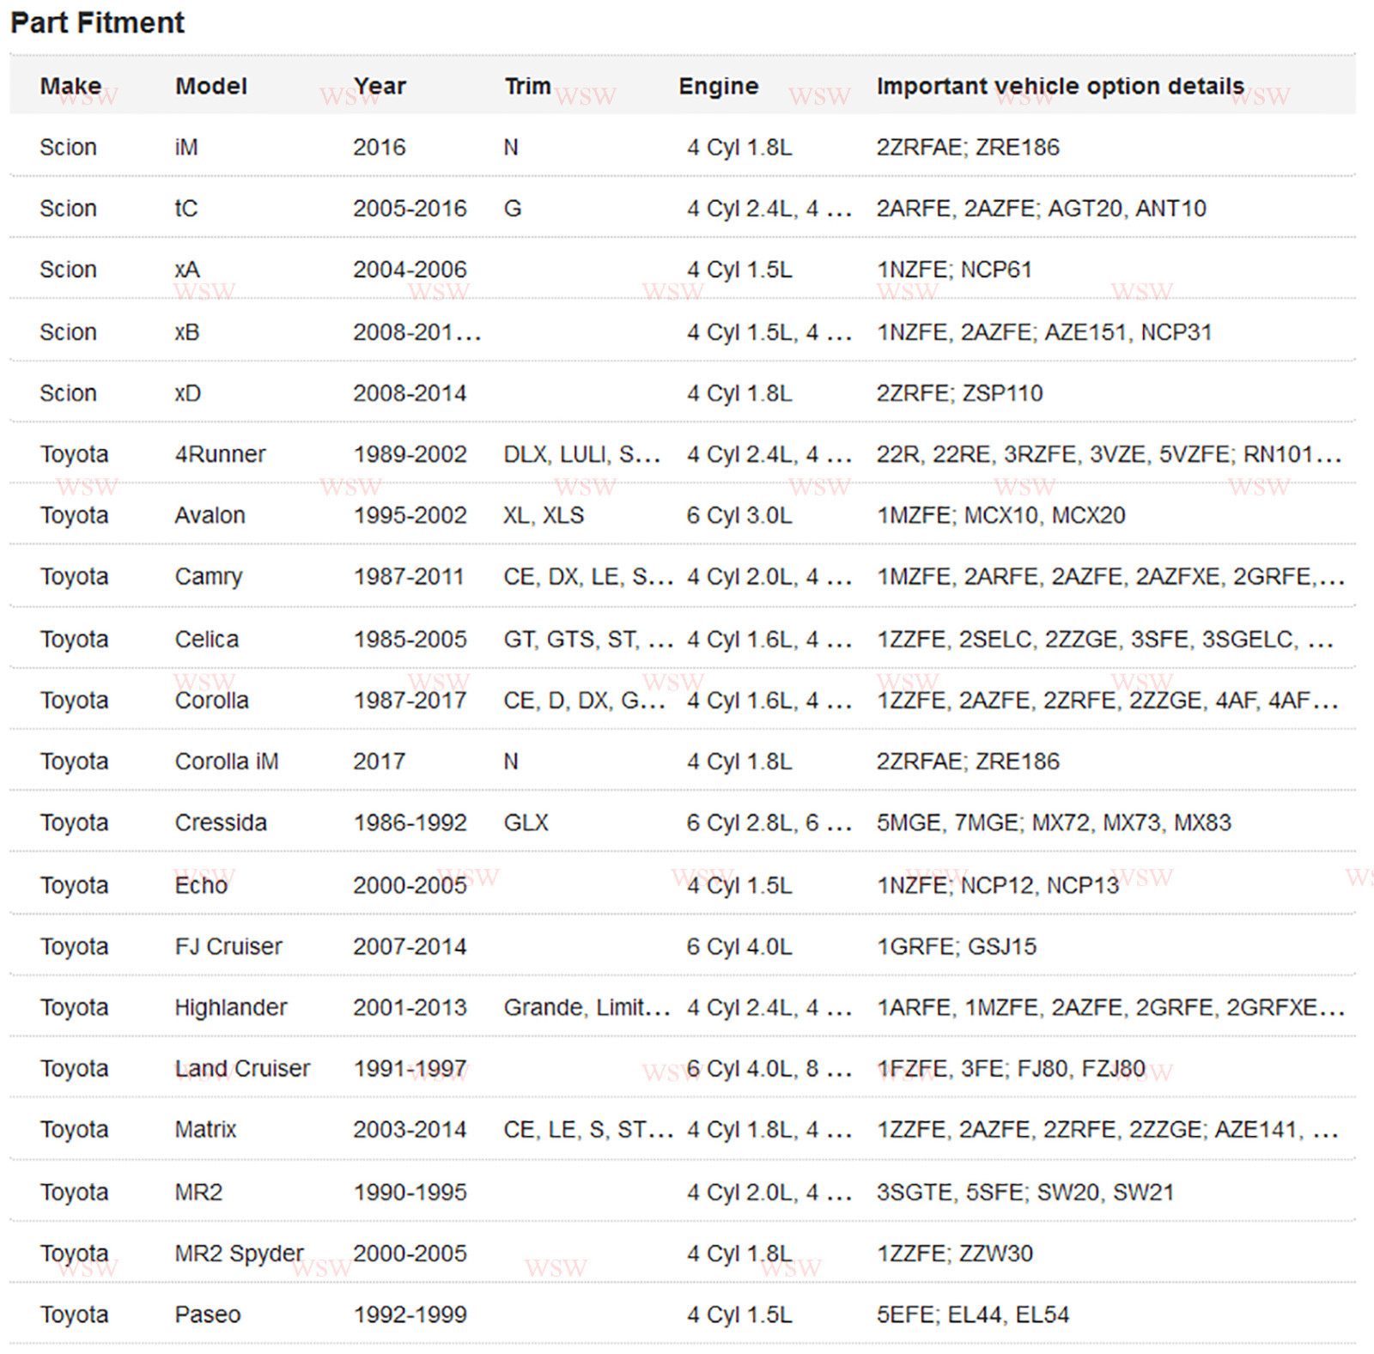1374x1354 pixels.
Task: Click year range "1985-2005"
Action: 410,640
